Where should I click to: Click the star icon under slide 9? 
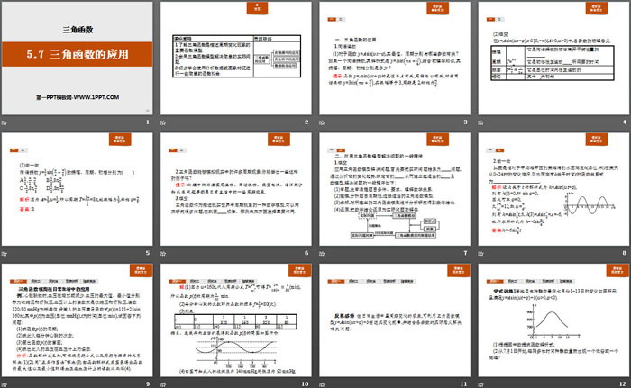click(5, 384)
